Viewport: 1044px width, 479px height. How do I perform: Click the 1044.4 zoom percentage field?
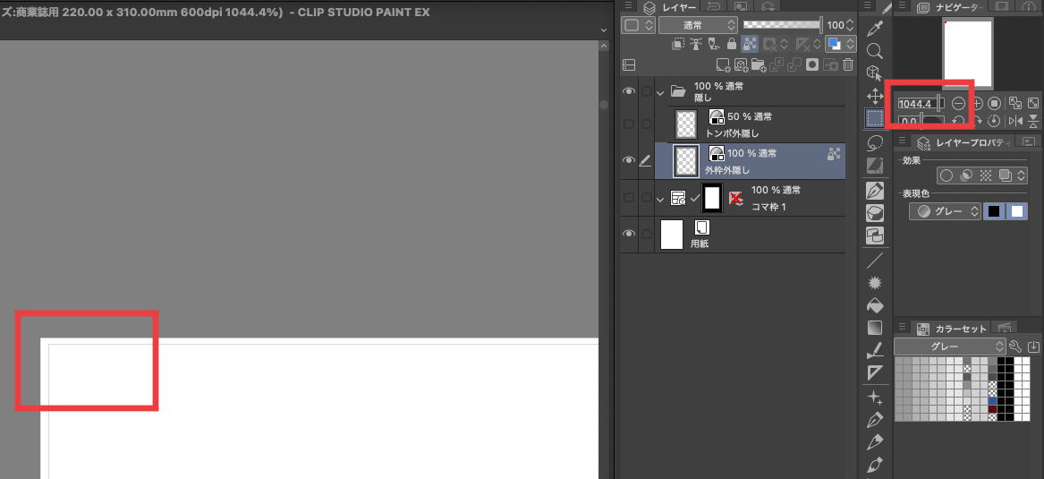[x=915, y=104]
